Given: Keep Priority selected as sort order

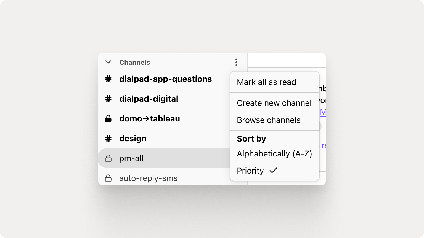Looking at the screenshot, I should (250, 171).
